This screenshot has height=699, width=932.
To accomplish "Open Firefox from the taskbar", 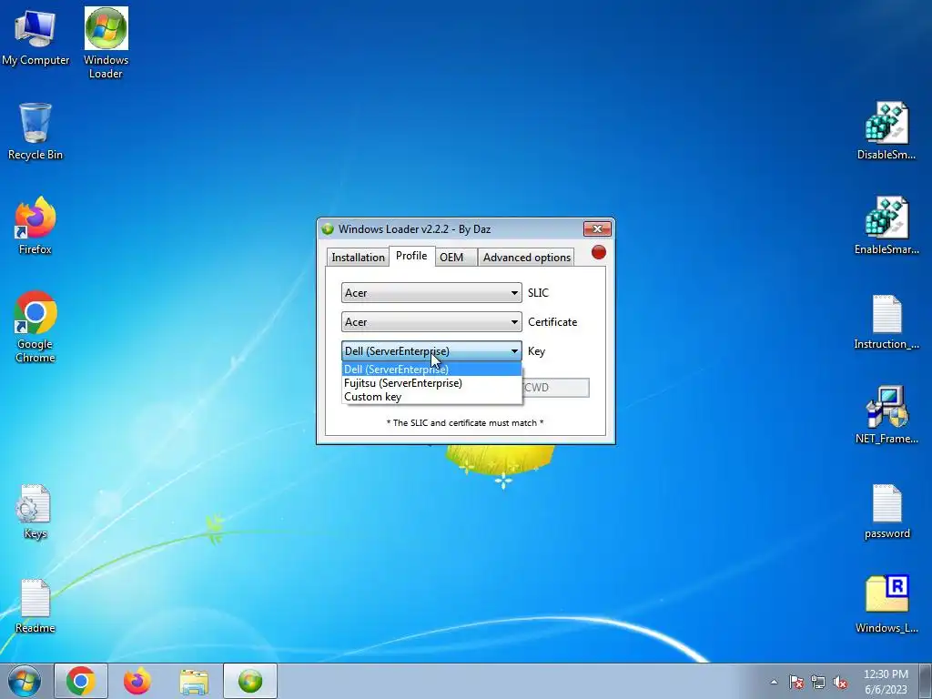I will 137,681.
